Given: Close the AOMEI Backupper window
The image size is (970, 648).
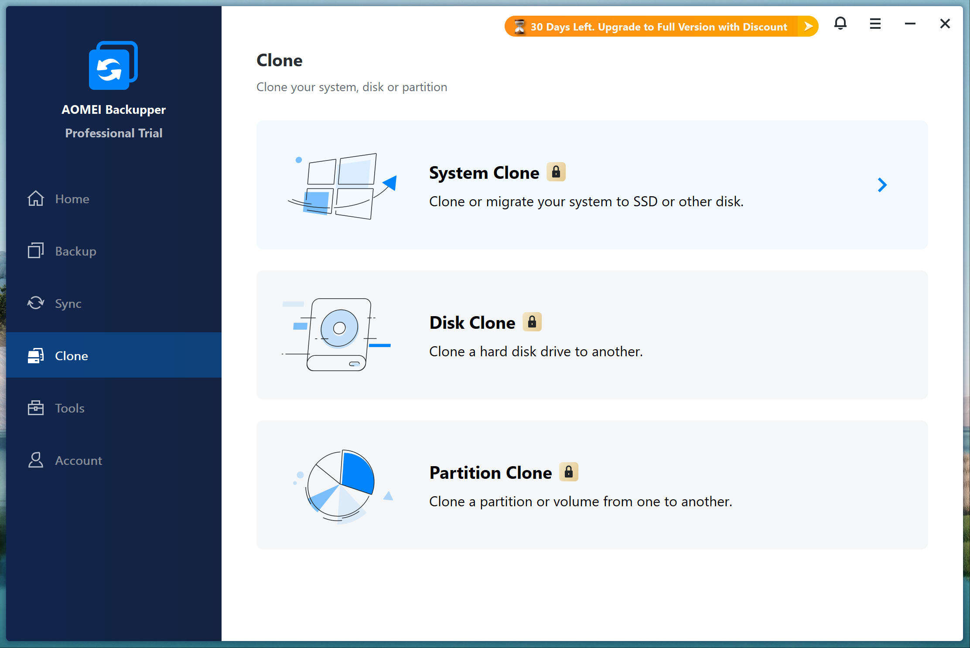Looking at the screenshot, I should [945, 24].
